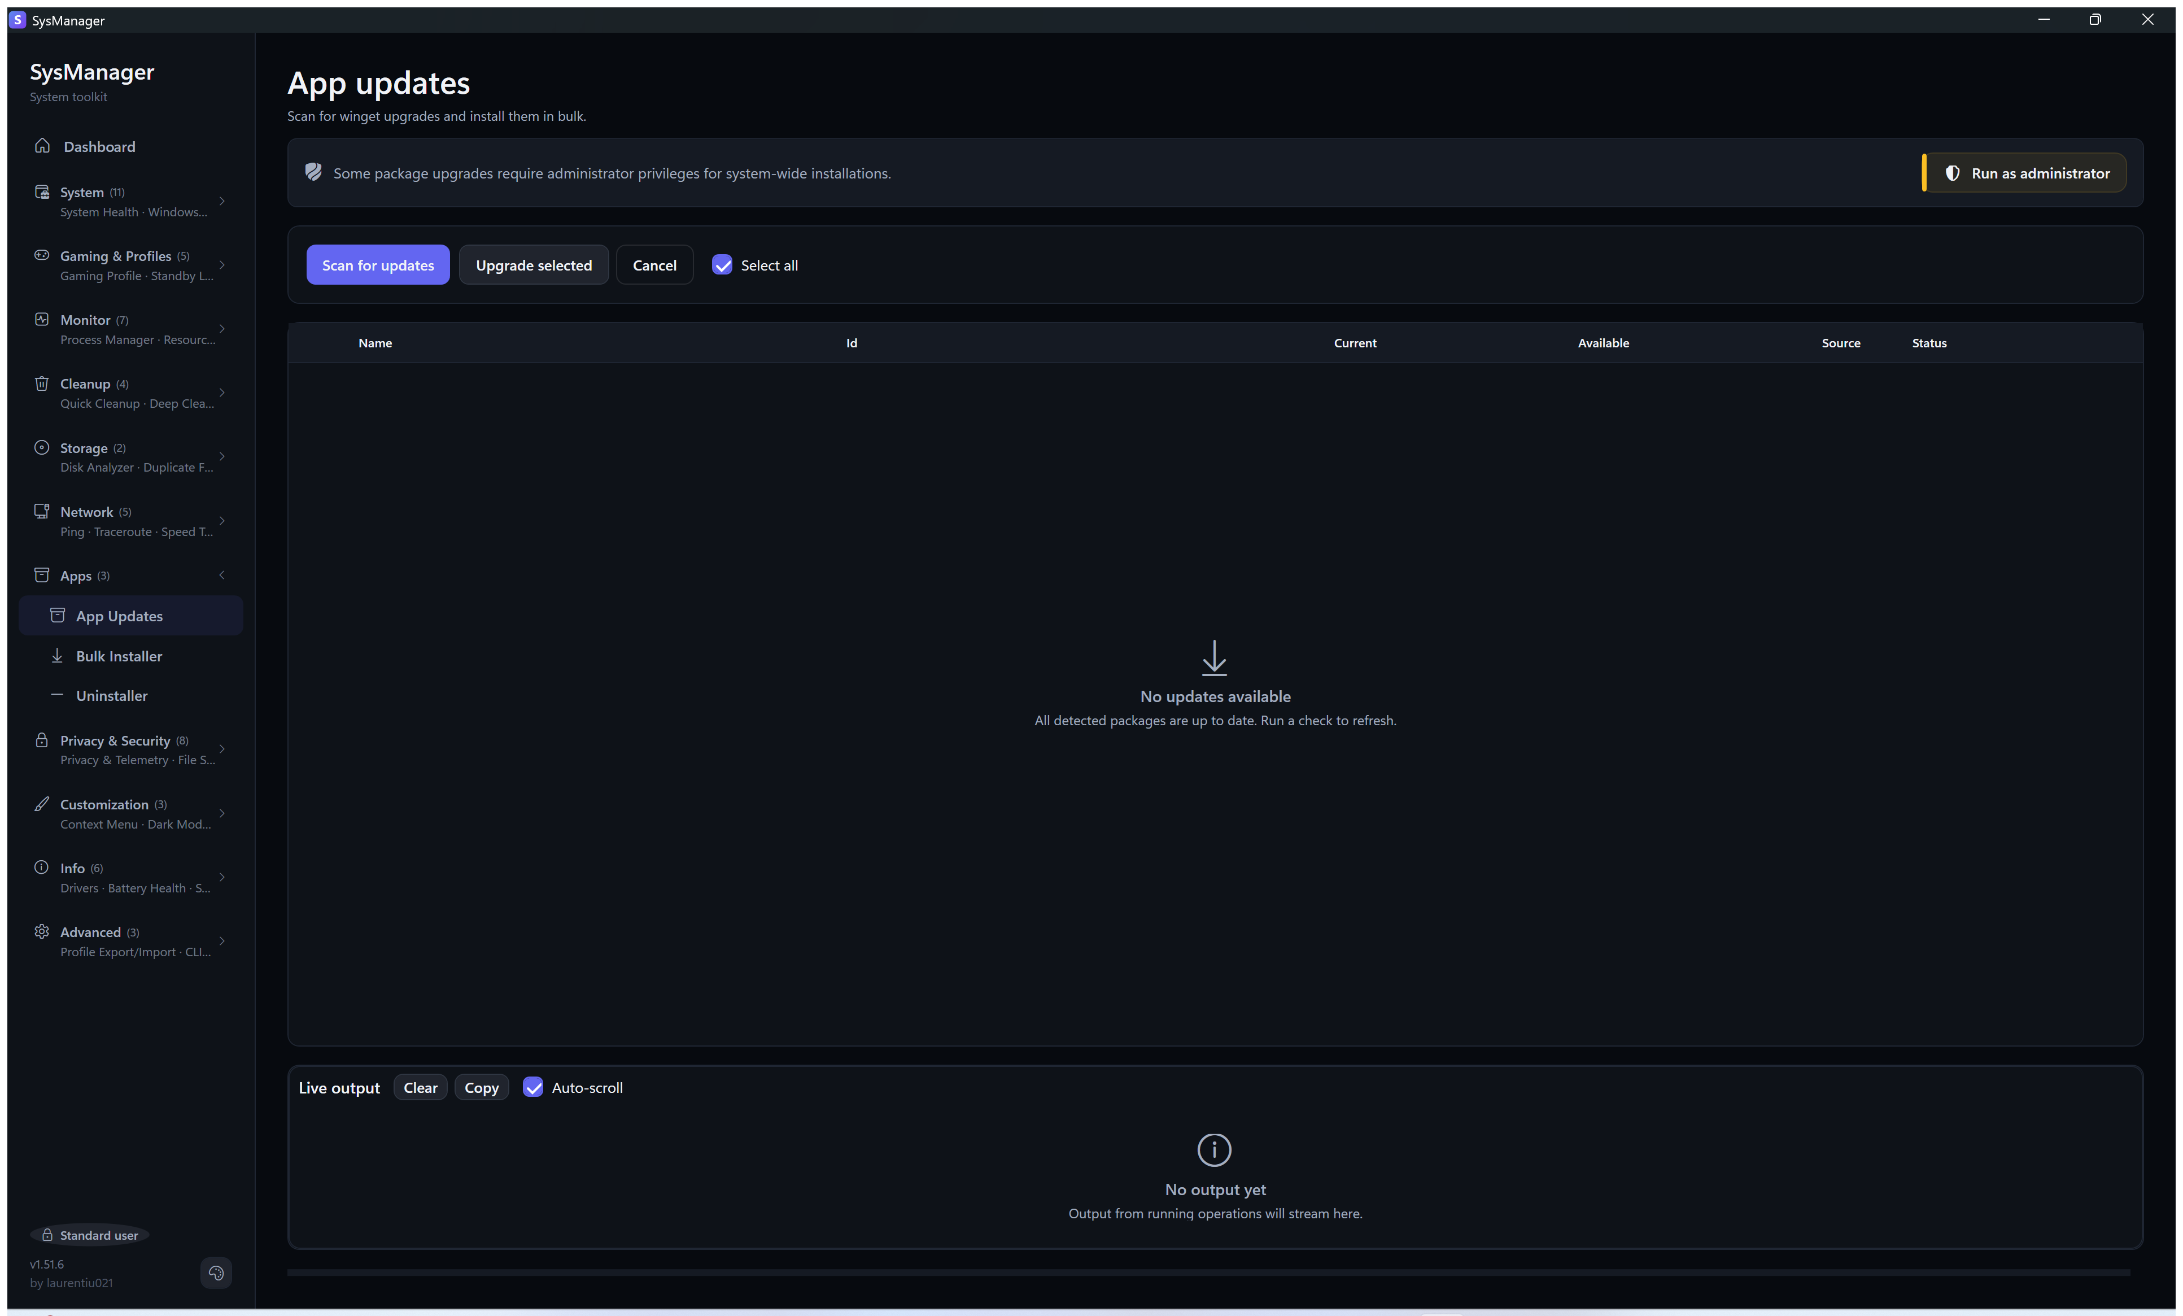Open the Customization section label
Image resolution: width=2183 pixels, height=1316 pixels.
tap(104, 805)
